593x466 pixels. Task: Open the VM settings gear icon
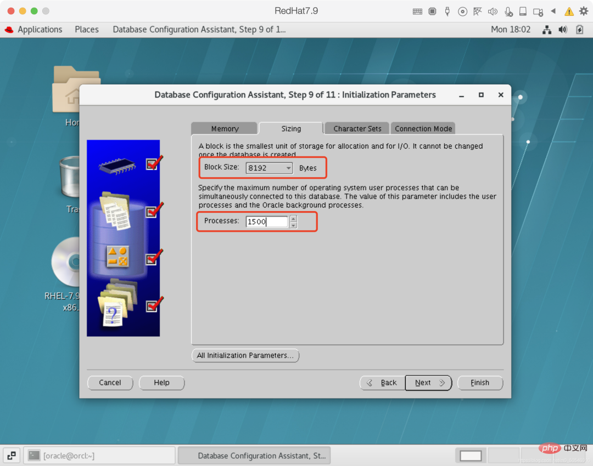pyautogui.click(x=584, y=11)
